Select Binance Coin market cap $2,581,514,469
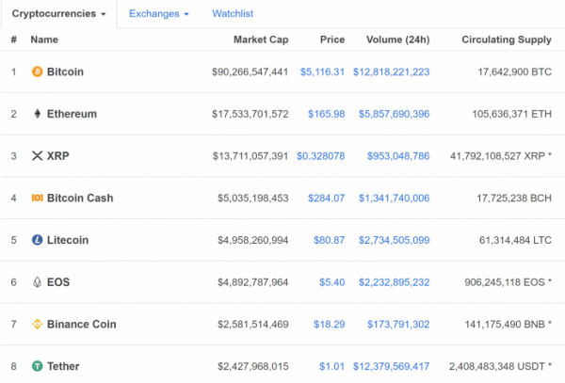Screen dimensions: 565x383 point(253,325)
